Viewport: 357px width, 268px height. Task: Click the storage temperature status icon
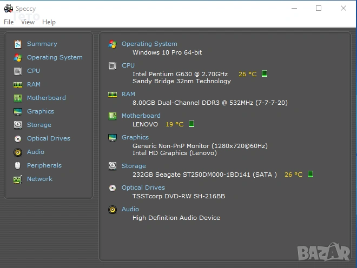[310, 175]
